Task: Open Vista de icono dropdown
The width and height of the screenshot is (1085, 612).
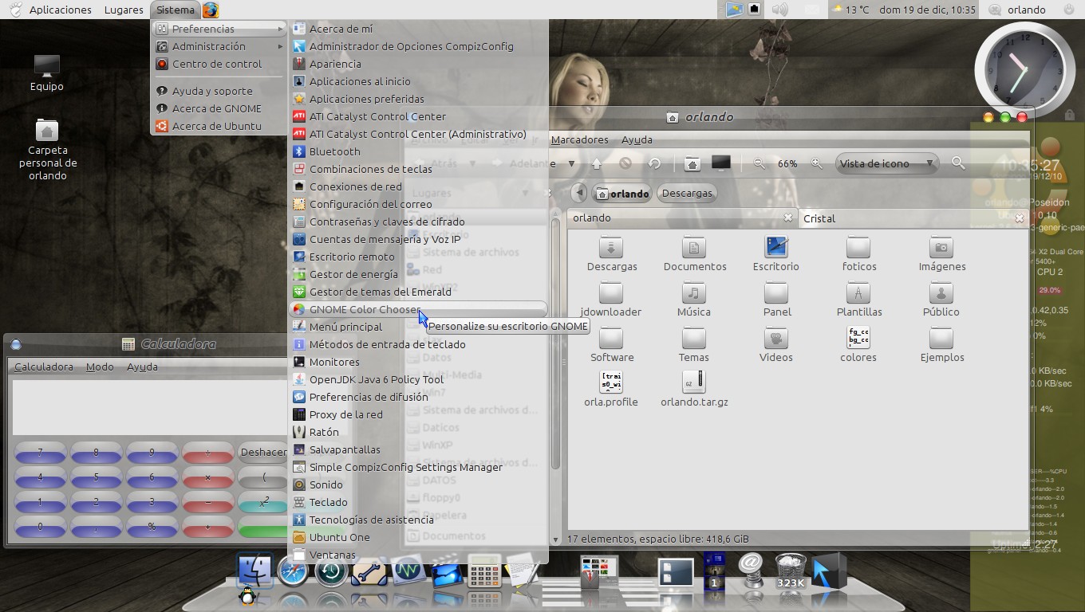Action: [x=886, y=163]
